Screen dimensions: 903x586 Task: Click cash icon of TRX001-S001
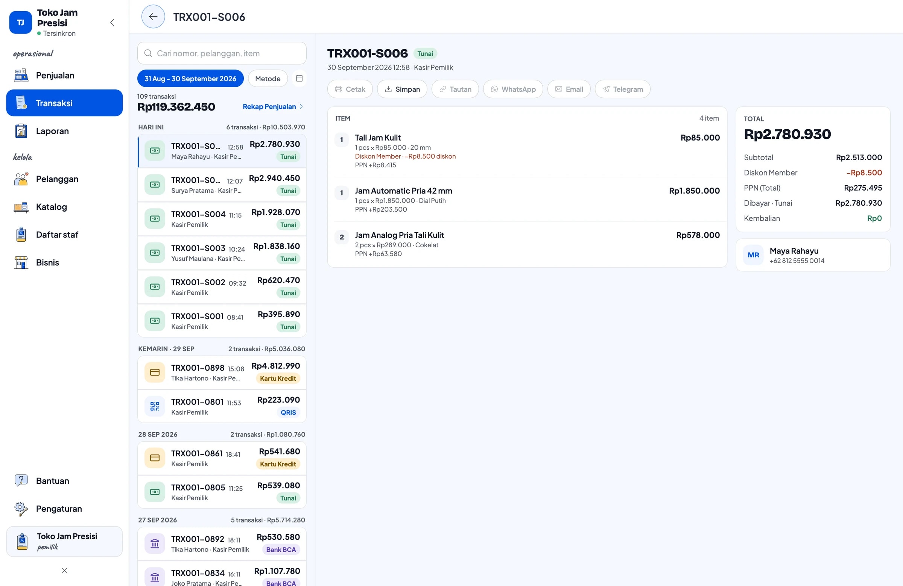point(155,321)
